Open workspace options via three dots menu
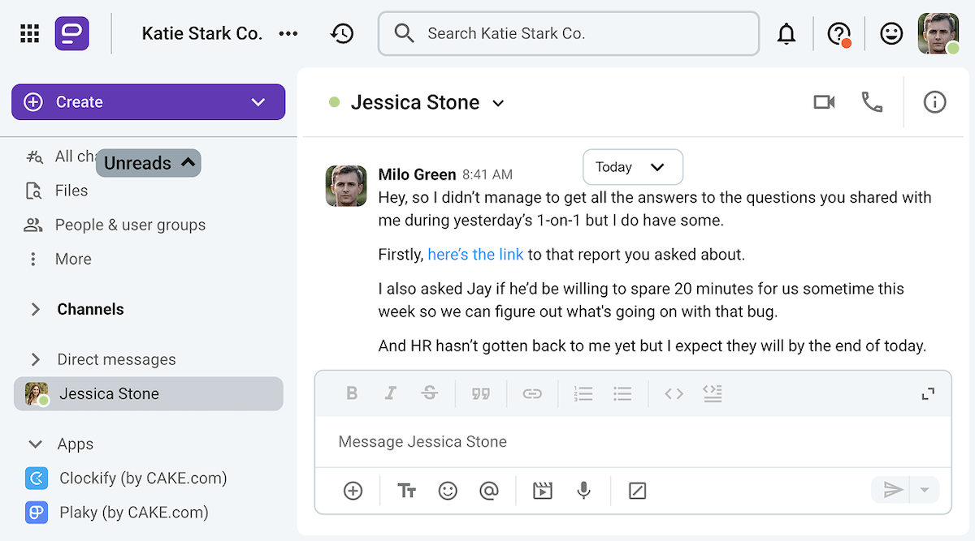The image size is (975, 541). pos(288,33)
